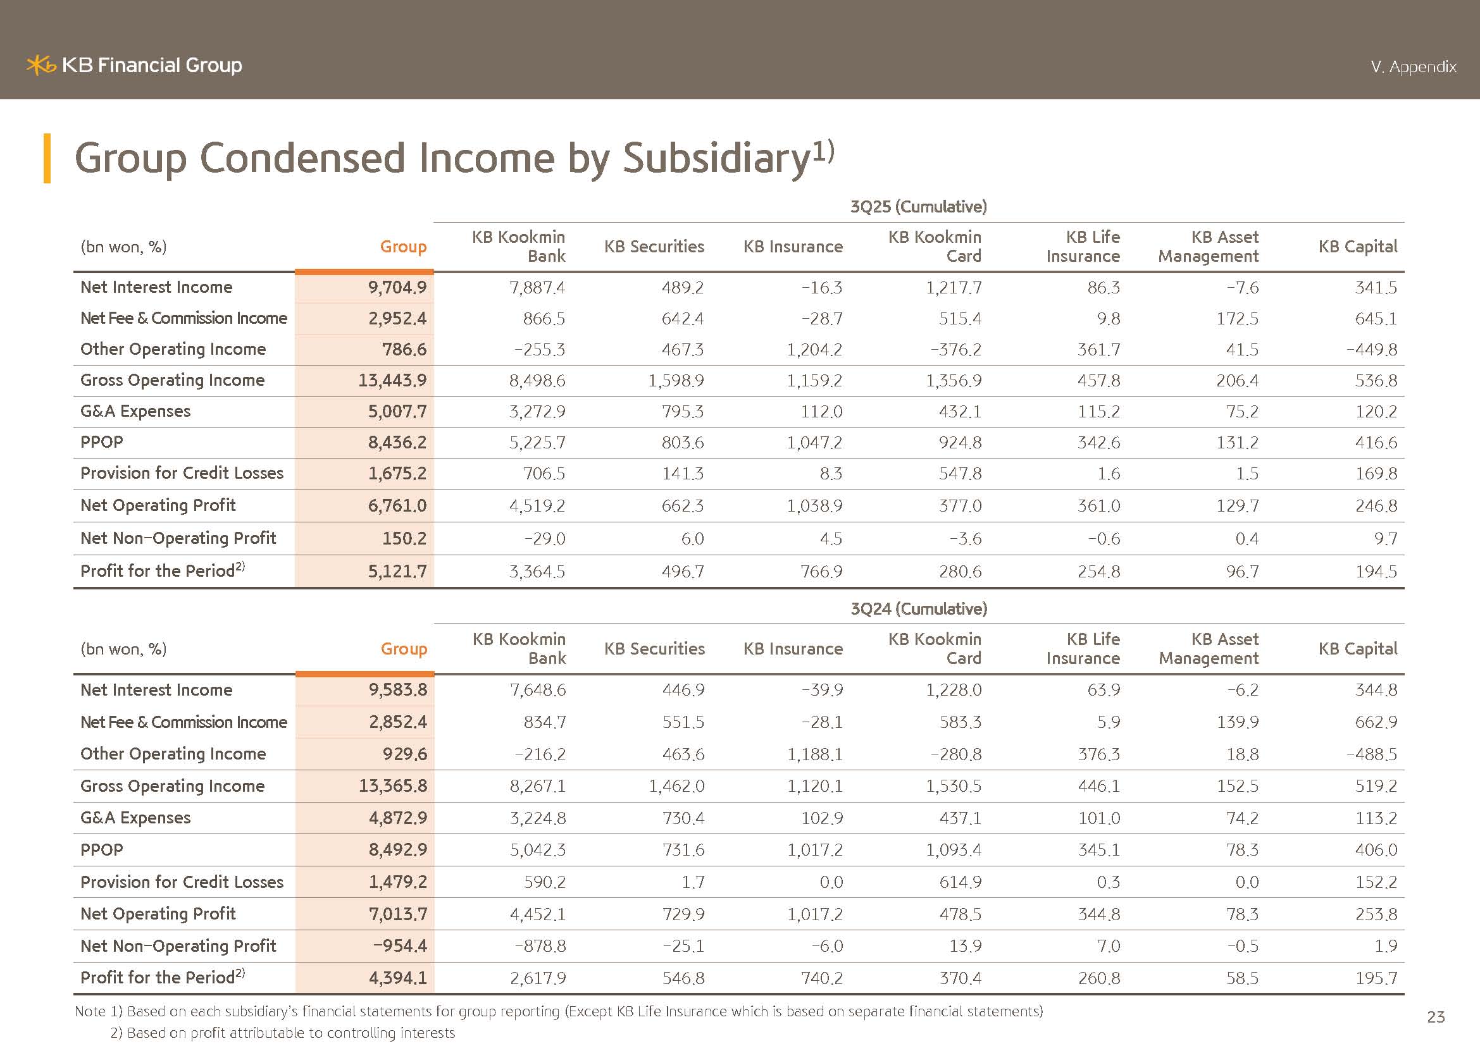The image size is (1480, 1046).
Task: Click 3Q24 Group profit value 4,394.1
Action: pos(397,978)
